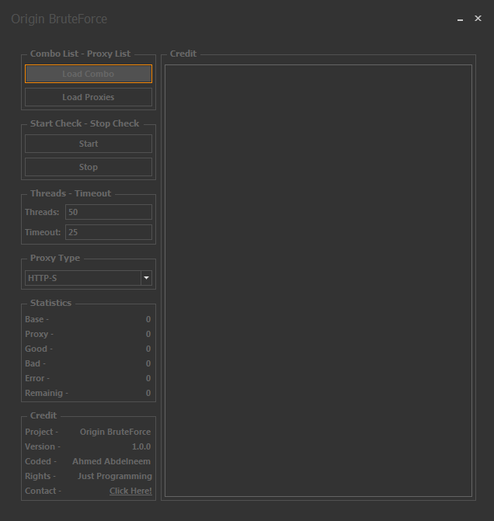Click the 'Statistics' group heading
494x521 pixels.
pos(50,303)
